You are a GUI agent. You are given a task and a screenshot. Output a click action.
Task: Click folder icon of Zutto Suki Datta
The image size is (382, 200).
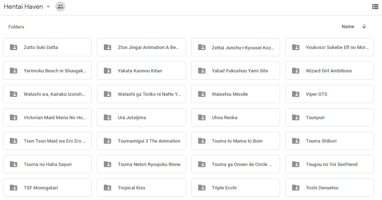[14, 47]
